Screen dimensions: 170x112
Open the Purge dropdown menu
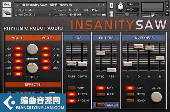pos(98,10)
